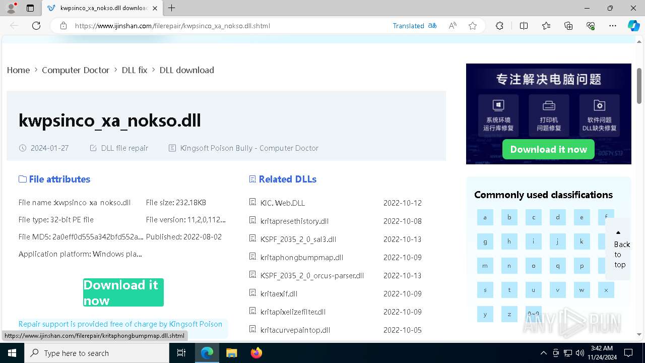Open kritapresethistory.dll link

(x=294, y=221)
